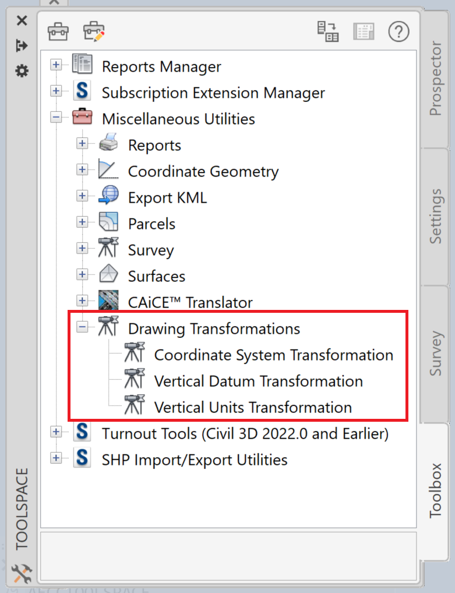Click the empty description pane at the bottom
Viewport: 455px width, 593px height.
[227, 553]
